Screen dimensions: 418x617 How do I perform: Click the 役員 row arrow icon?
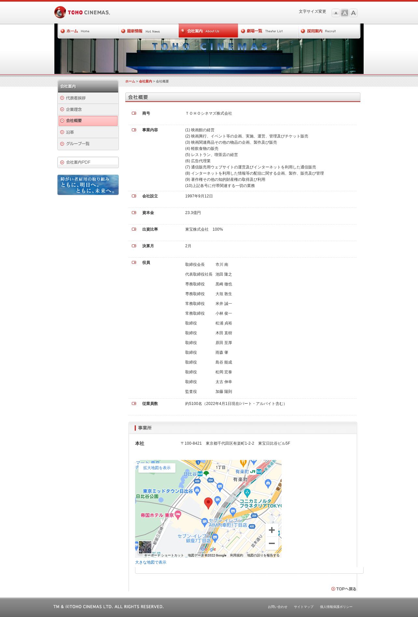tap(134, 263)
